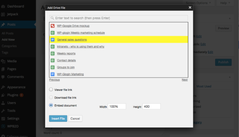Select the Embed document radio option
The width and height of the screenshot is (239, 137).
point(51,105)
